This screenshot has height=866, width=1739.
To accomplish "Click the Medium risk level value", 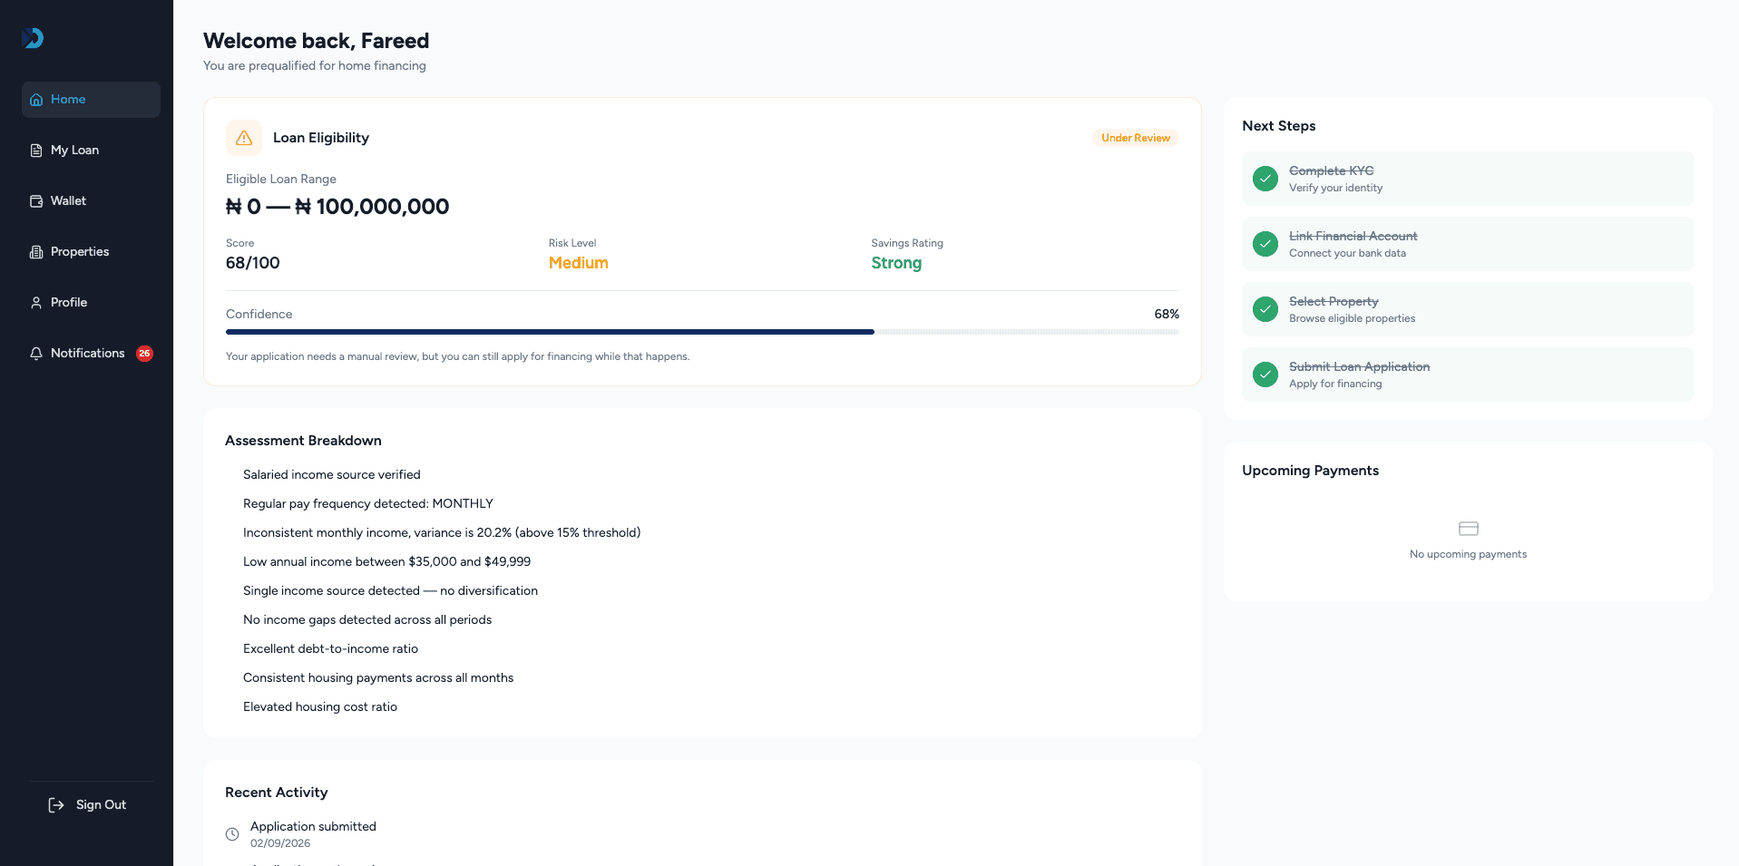I will (579, 263).
